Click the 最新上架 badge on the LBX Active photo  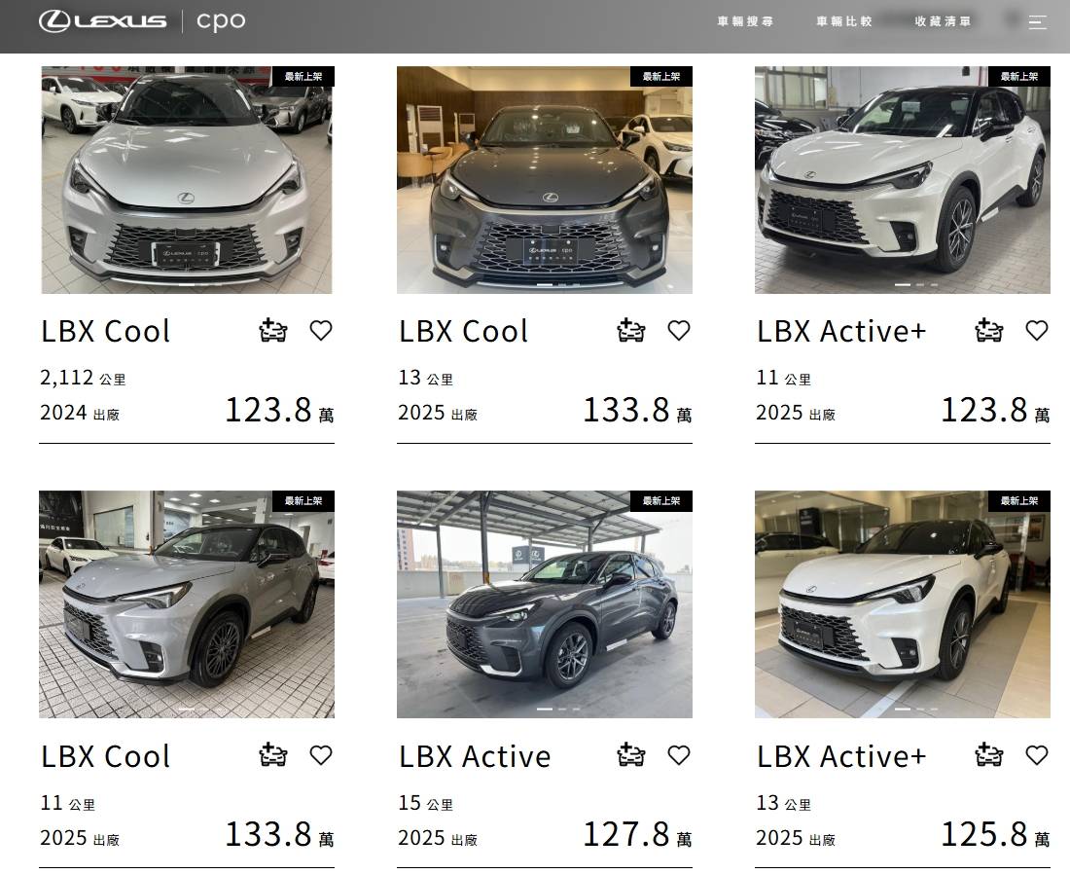661,501
